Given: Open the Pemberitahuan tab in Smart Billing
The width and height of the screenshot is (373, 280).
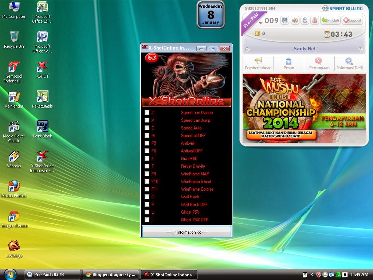Looking at the screenshot, I should click(x=258, y=63).
